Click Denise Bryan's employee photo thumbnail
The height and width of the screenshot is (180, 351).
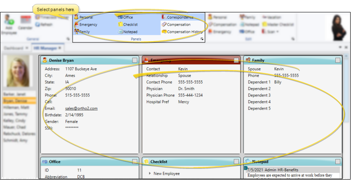click(x=18, y=71)
